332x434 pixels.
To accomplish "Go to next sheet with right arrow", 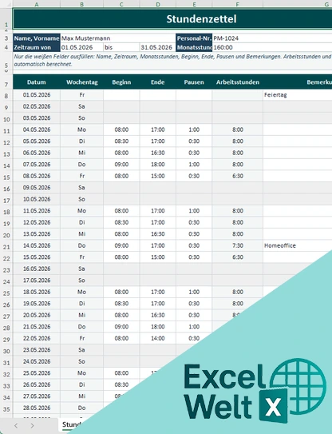I will tap(33, 425).
